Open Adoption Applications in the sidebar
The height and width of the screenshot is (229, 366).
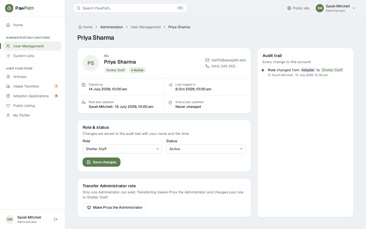click(x=32, y=96)
